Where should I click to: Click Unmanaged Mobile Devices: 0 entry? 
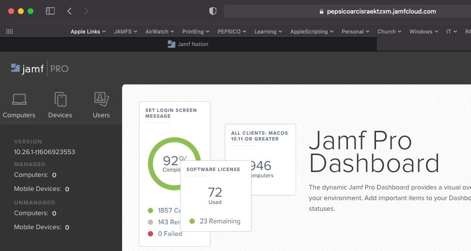point(42,227)
